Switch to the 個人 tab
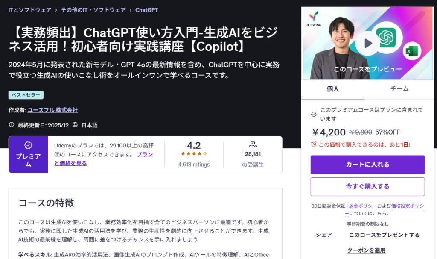The image size is (437, 259). click(x=333, y=89)
